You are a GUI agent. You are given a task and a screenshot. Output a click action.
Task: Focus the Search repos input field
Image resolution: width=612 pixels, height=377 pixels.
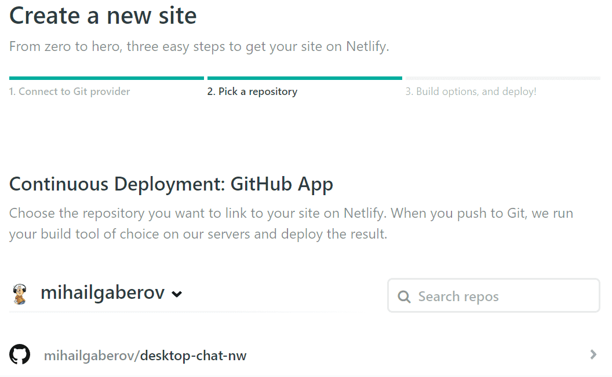coord(493,295)
